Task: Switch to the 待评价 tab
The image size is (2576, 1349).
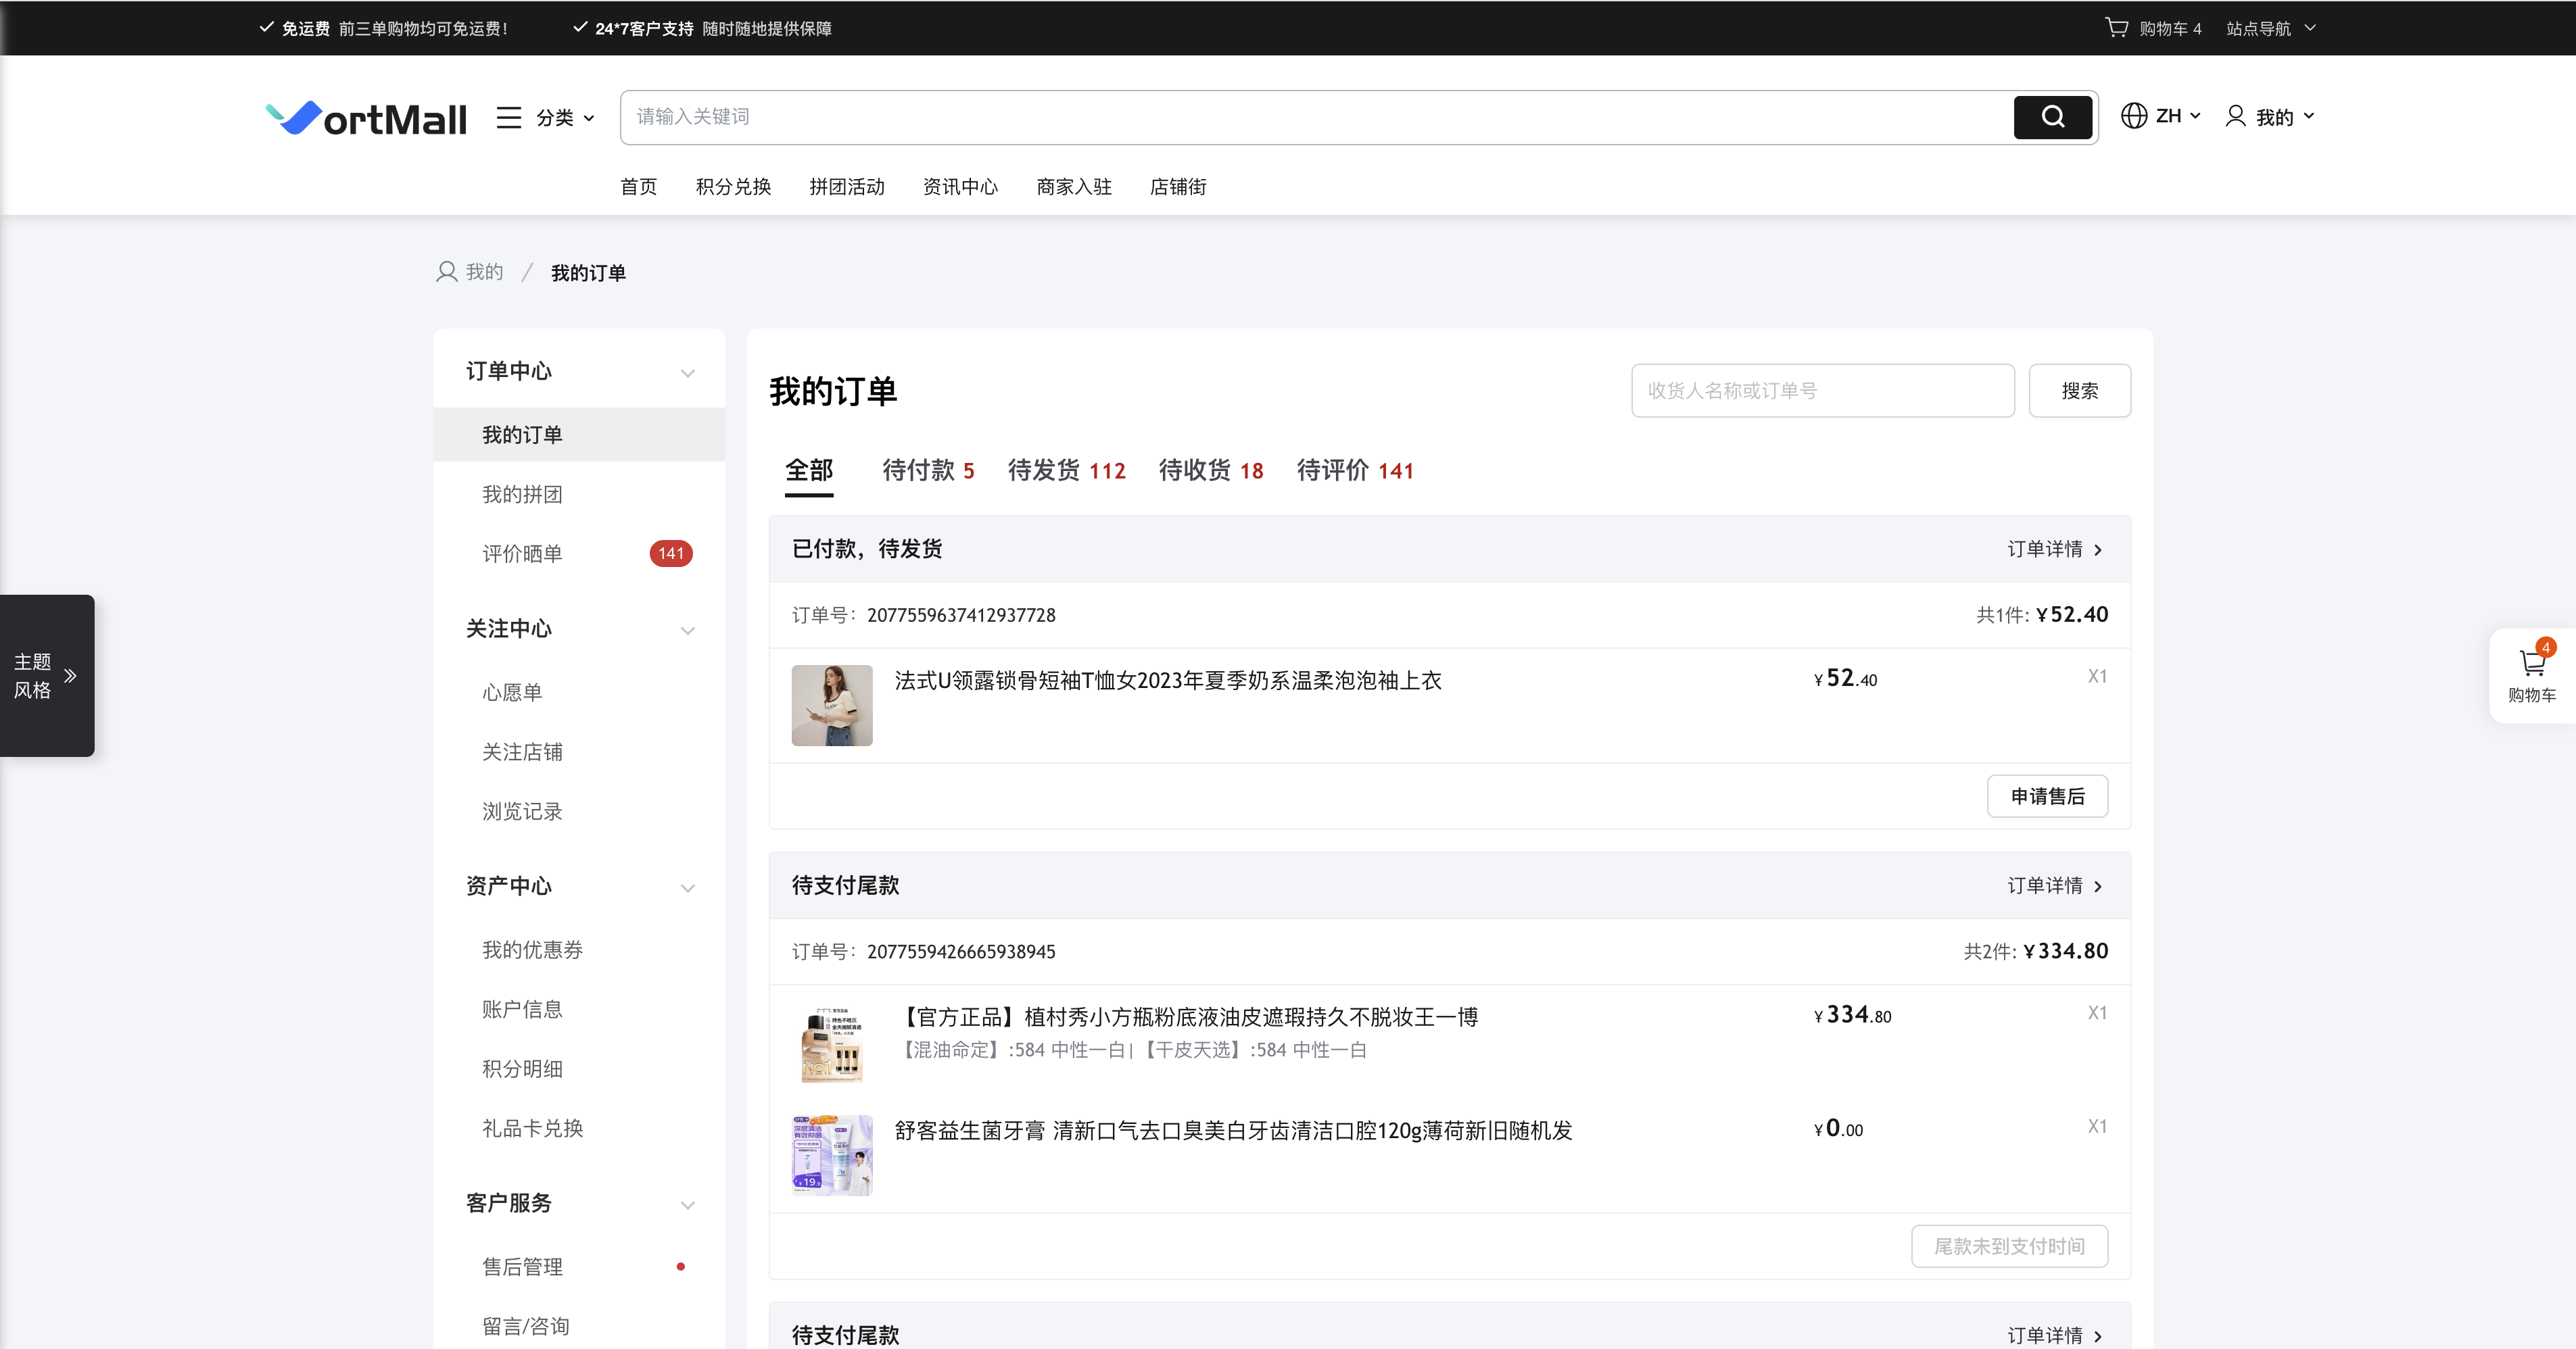Action: 1355,470
